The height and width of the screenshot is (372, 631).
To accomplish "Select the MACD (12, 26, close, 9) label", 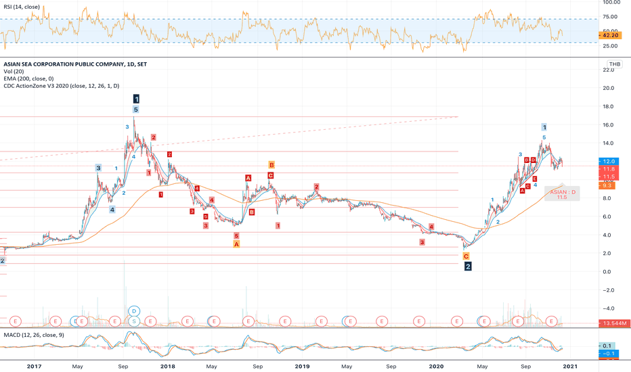I will [x=34, y=335].
